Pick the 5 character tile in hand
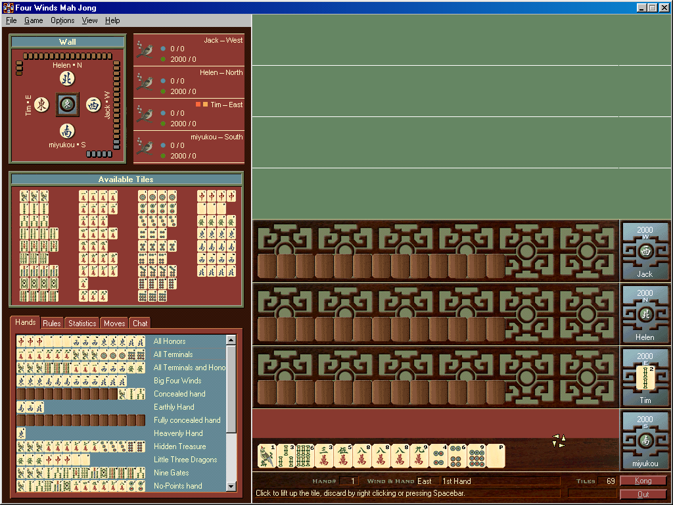 pos(343,456)
